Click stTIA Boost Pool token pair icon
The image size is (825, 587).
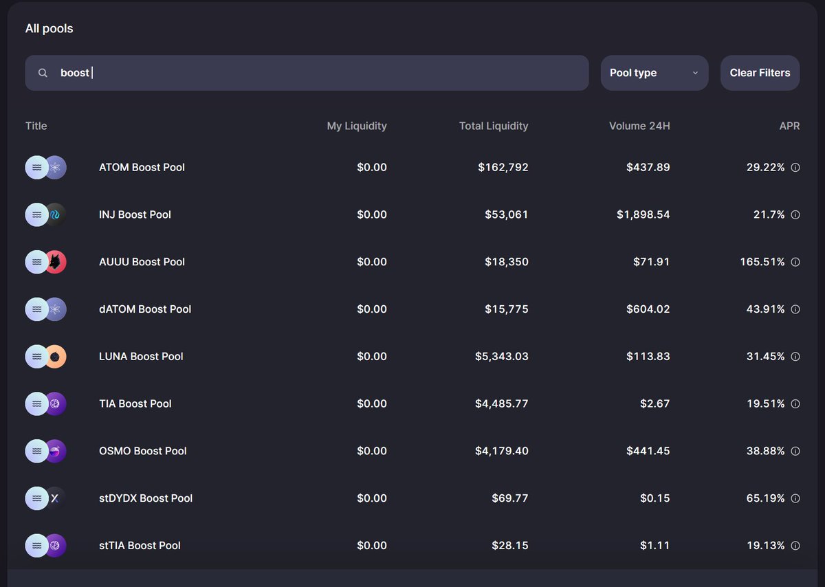[x=46, y=546]
